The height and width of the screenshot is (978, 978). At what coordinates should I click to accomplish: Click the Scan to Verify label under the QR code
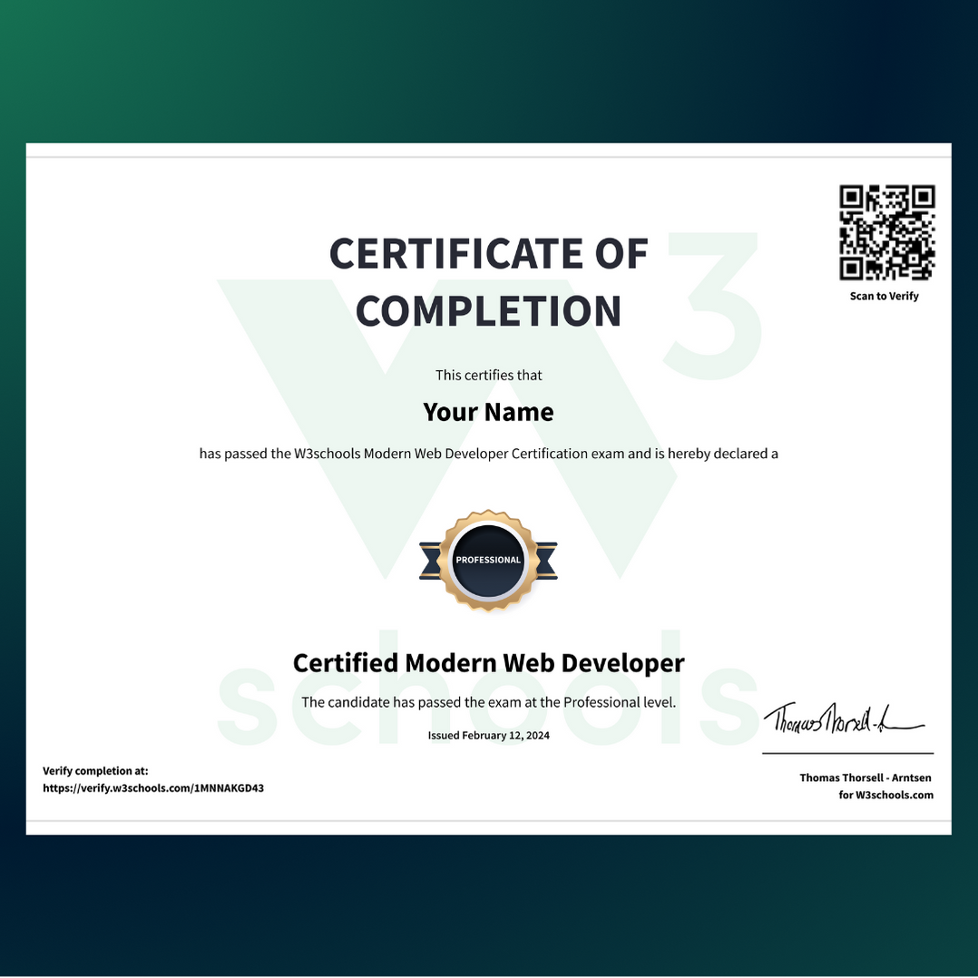[x=885, y=296]
